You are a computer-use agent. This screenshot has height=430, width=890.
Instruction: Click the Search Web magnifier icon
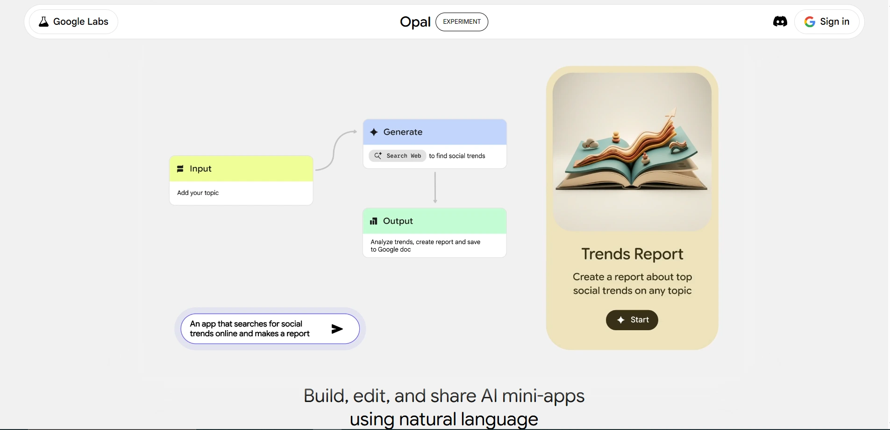(x=378, y=156)
